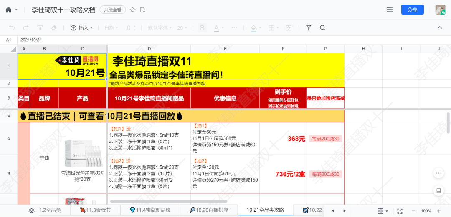Viewport: 451px width, 217px height.
Task: Open the floating ellipsis more button
Action: click(x=438, y=173)
